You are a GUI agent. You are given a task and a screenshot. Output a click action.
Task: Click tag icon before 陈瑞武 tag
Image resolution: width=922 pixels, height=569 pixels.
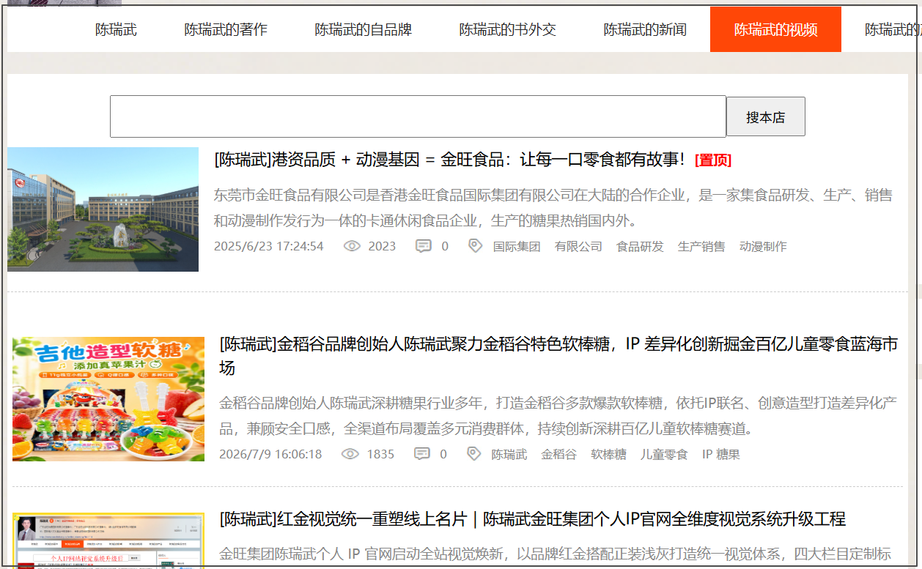pos(474,454)
